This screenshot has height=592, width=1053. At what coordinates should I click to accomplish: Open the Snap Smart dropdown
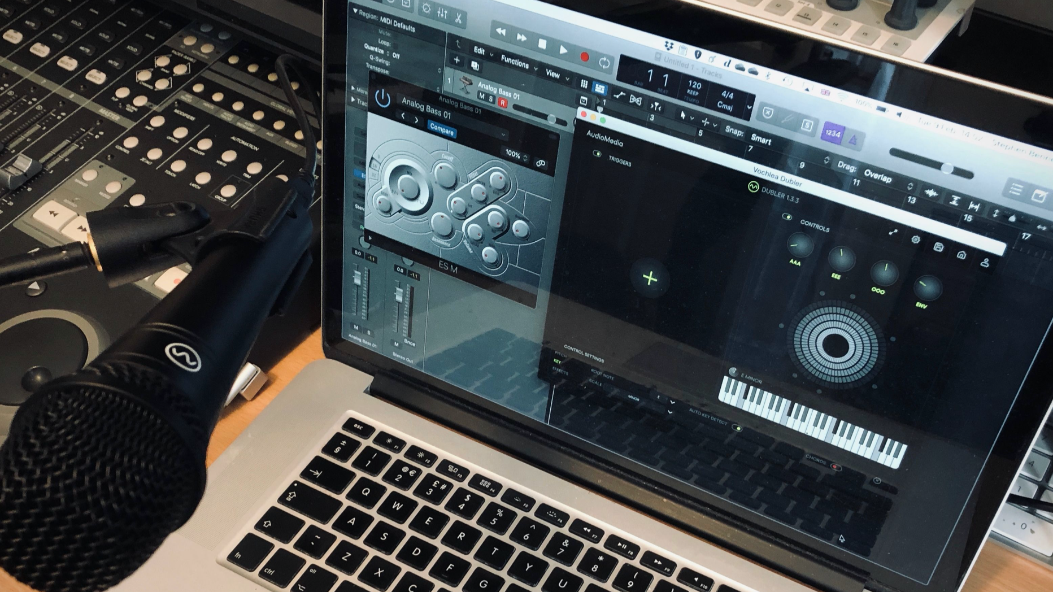coord(762,140)
